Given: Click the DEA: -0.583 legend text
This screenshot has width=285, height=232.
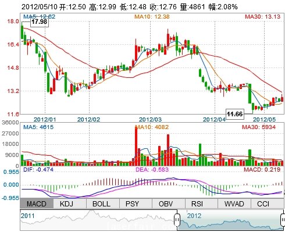Looking at the screenshot, I should coord(152,170).
